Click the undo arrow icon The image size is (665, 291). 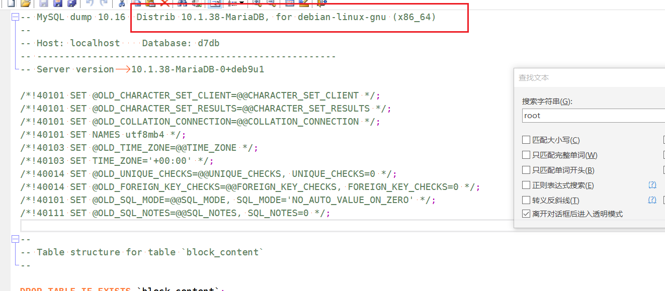click(x=90, y=3)
